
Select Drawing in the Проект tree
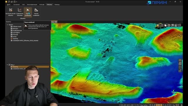pos(14,39)
